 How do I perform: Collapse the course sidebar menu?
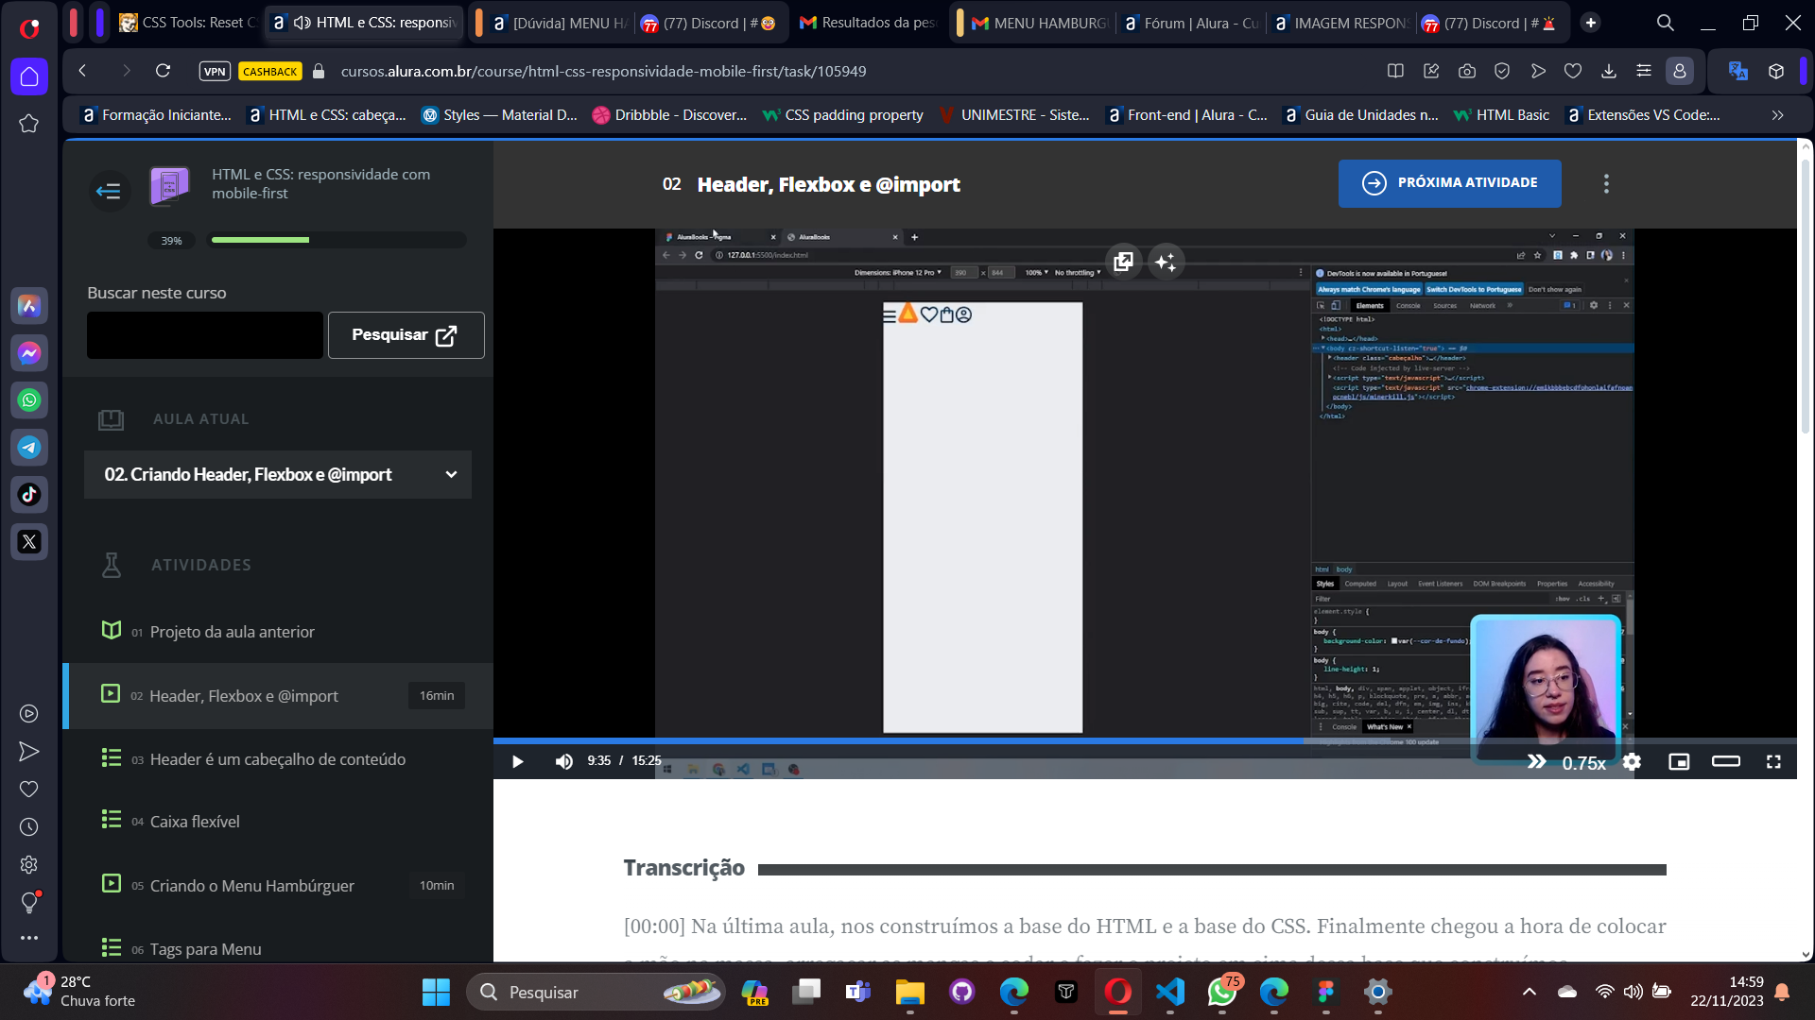109,191
